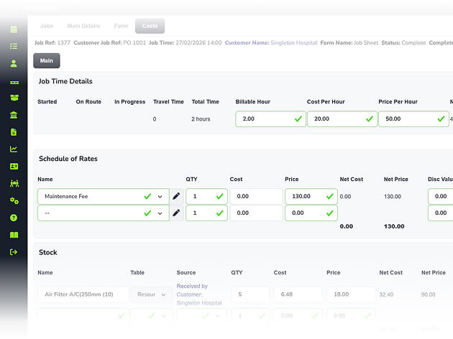Open the Table dropdown in the empty stock row
This screenshot has width=453, height=339.
(x=152, y=315)
